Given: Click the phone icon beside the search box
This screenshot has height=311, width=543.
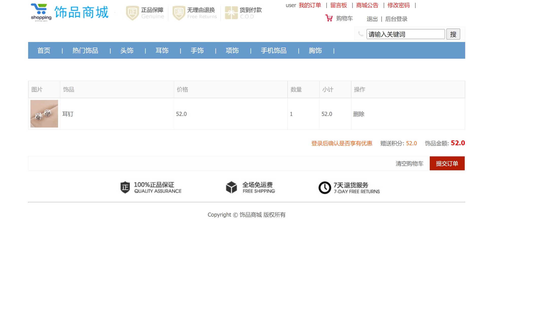Looking at the screenshot, I should point(361,34).
